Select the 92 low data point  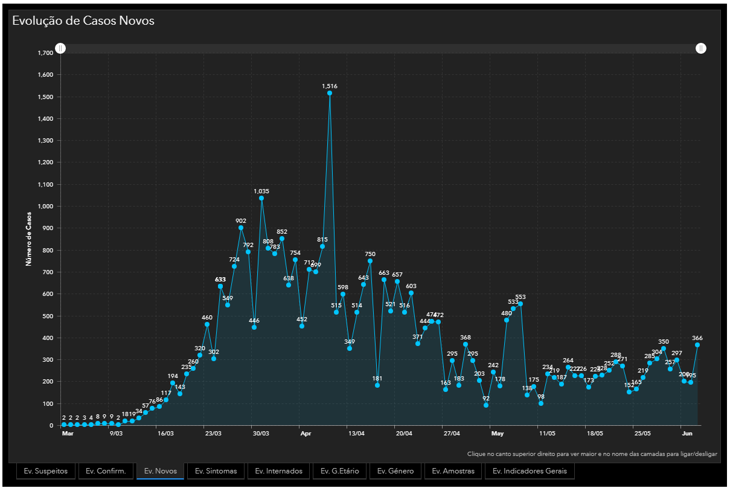tap(486, 405)
